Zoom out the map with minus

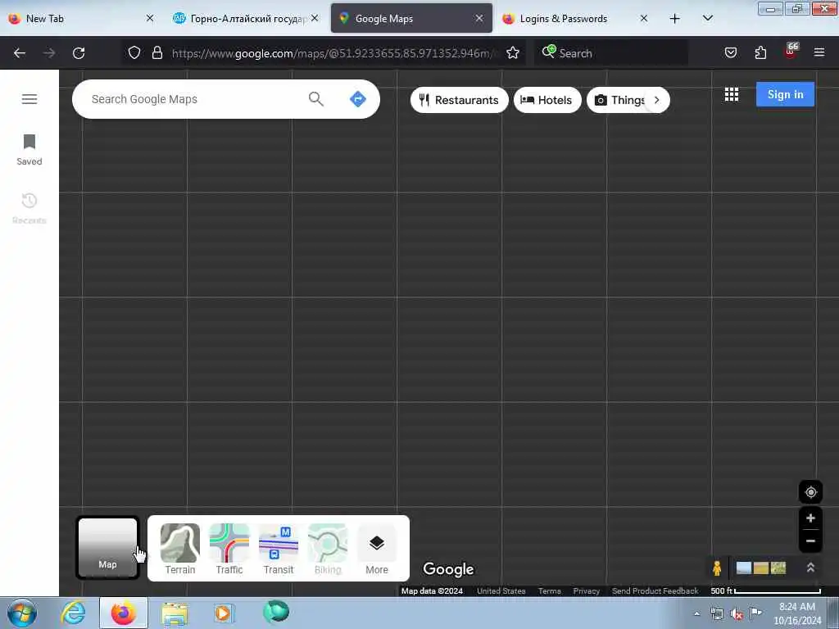point(810,541)
